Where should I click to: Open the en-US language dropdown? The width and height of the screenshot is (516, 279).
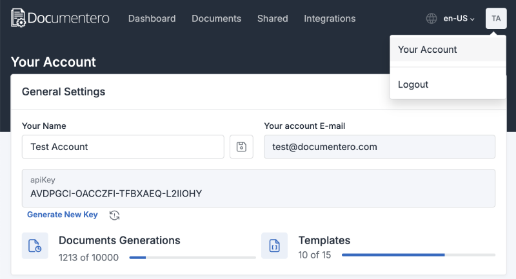point(459,19)
